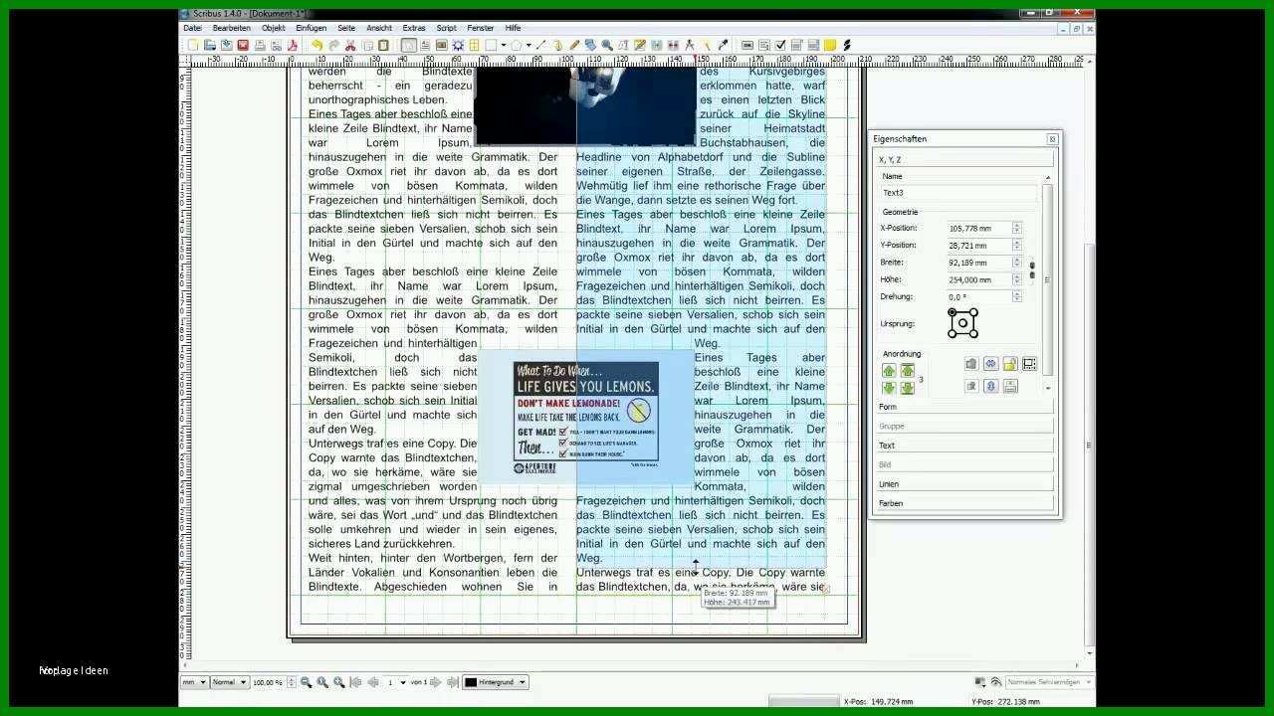Toggle the lock object padlock icon
Image resolution: width=1274 pixels, height=716 pixels.
point(1010,364)
